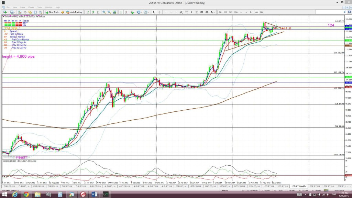
Task: Click the search input field in toolbar
Action: pos(329,12)
